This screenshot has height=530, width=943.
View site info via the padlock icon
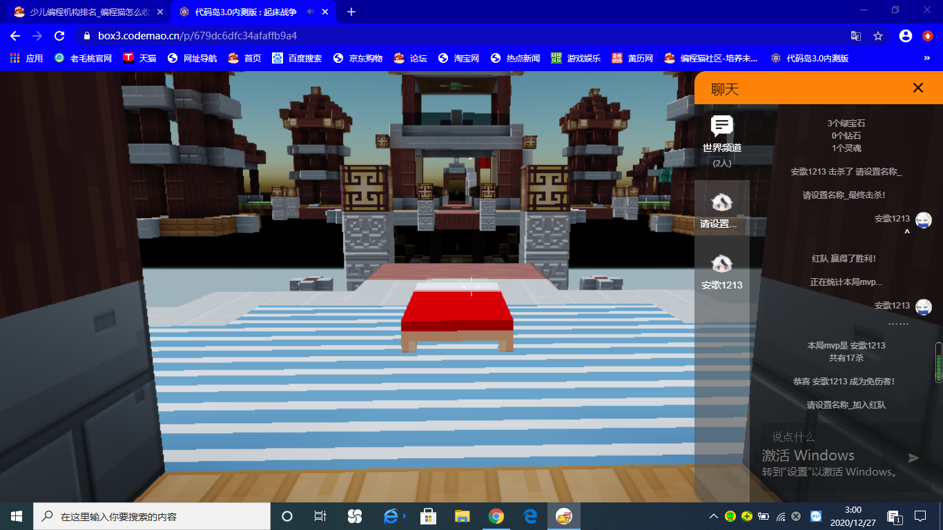(86, 36)
